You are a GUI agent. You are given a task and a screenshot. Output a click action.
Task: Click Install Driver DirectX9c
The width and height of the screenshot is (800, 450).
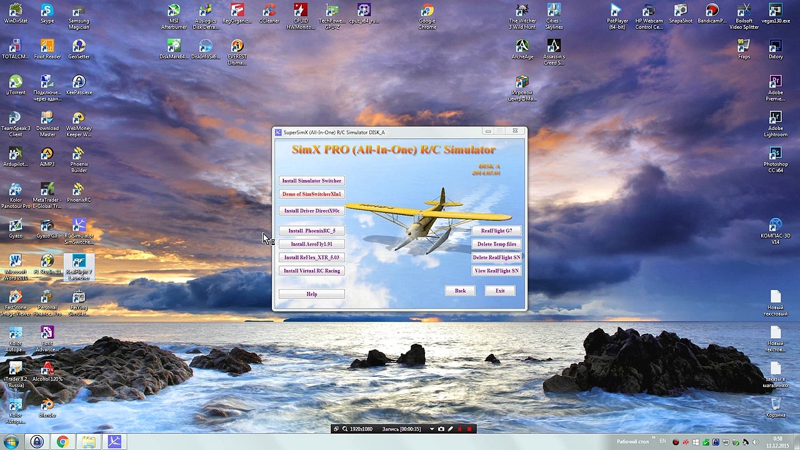[311, 211]
